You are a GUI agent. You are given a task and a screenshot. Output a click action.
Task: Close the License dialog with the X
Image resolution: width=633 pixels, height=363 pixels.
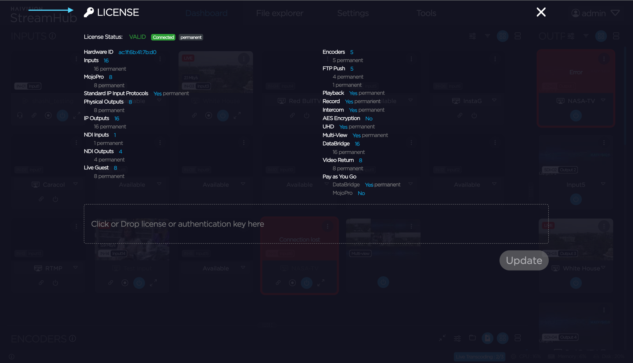pos(541,12)
